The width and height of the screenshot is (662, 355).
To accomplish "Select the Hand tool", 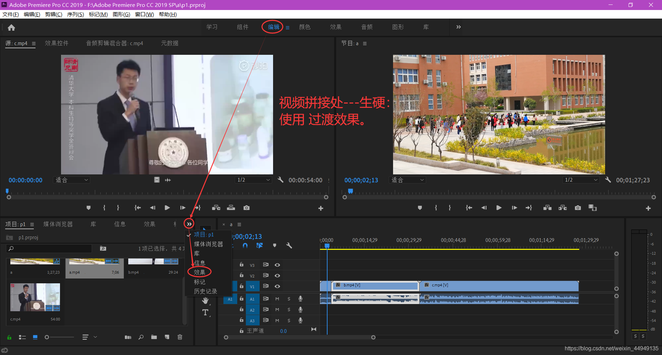I will pos(205,301).
